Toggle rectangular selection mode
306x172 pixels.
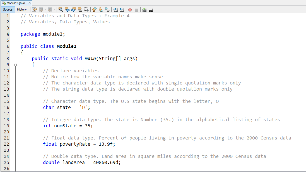coord(86,10)
